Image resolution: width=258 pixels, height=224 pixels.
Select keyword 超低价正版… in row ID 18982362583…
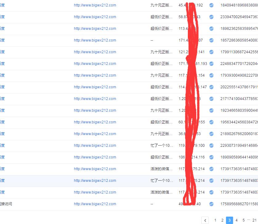coord(161,29)
